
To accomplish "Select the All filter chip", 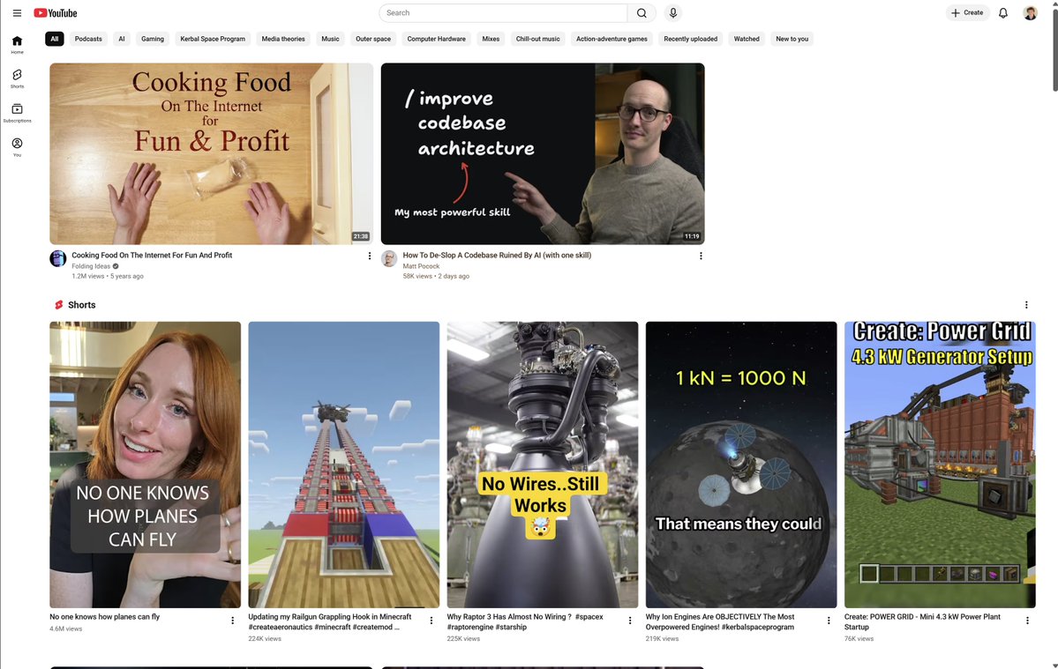I will pyautogui.click(x=55, y=39).
